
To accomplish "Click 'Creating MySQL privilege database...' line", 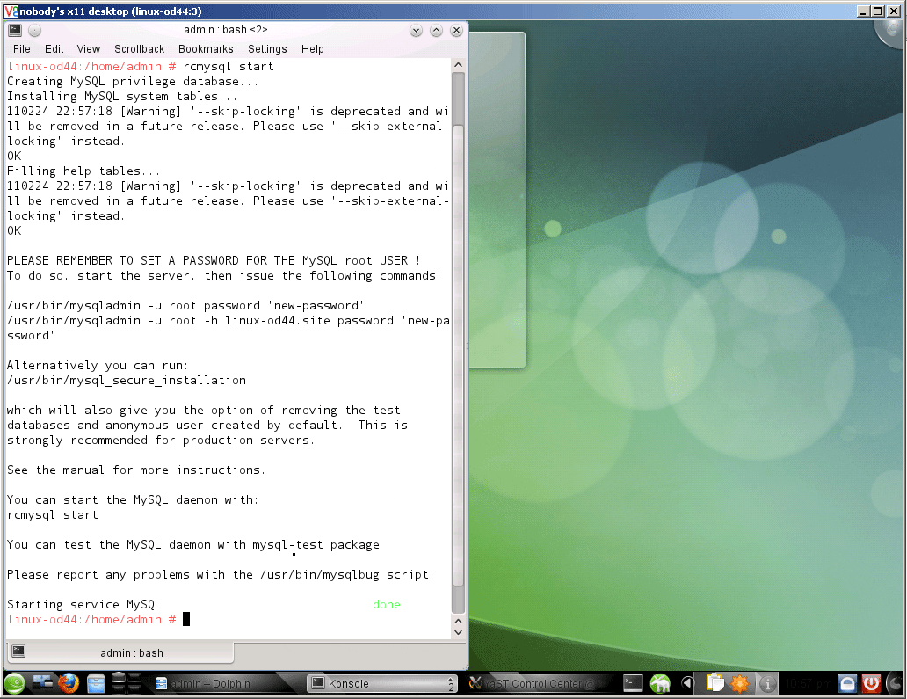I will pos(133,82).
